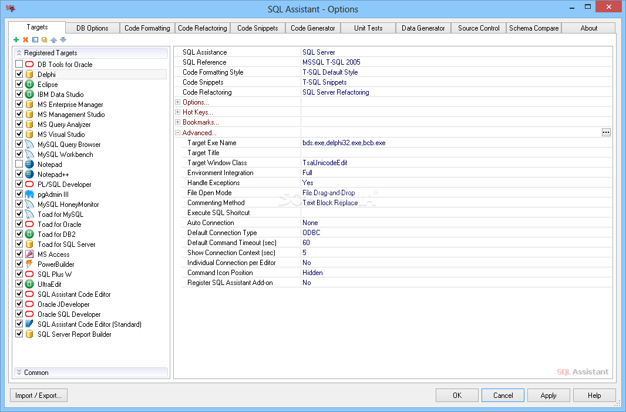Click the Delphi database cylinder icon
626x412 pixels.
(29, 74)
